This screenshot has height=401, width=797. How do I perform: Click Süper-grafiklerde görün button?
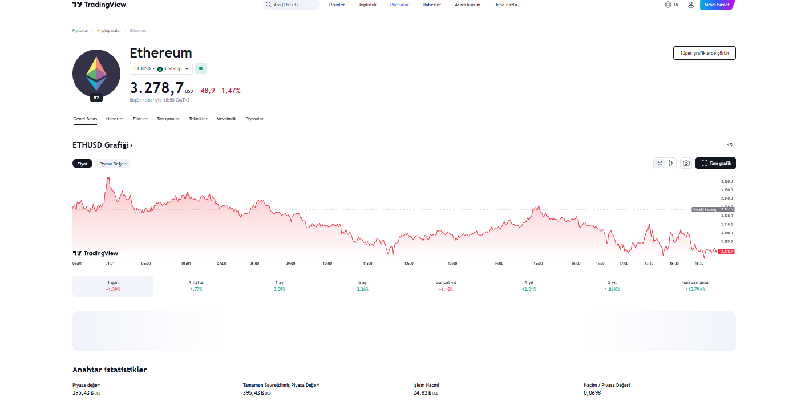click(x=705, y=53)
